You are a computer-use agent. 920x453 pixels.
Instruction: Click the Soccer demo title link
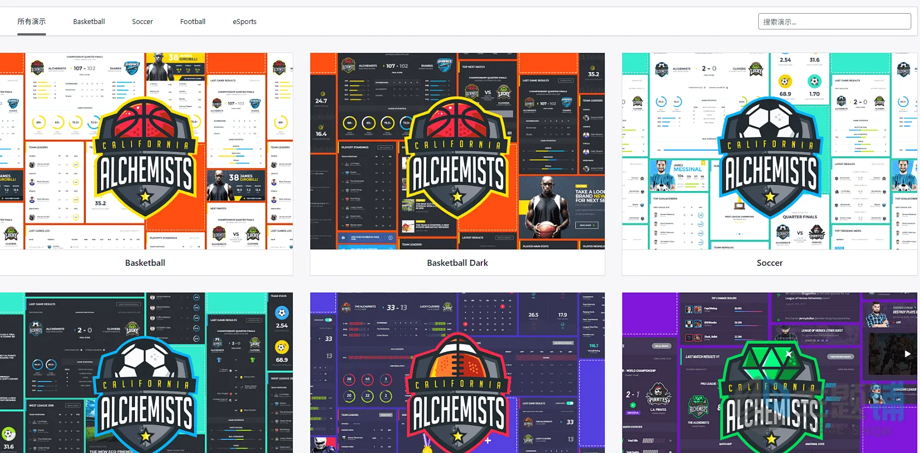point(770,263)
